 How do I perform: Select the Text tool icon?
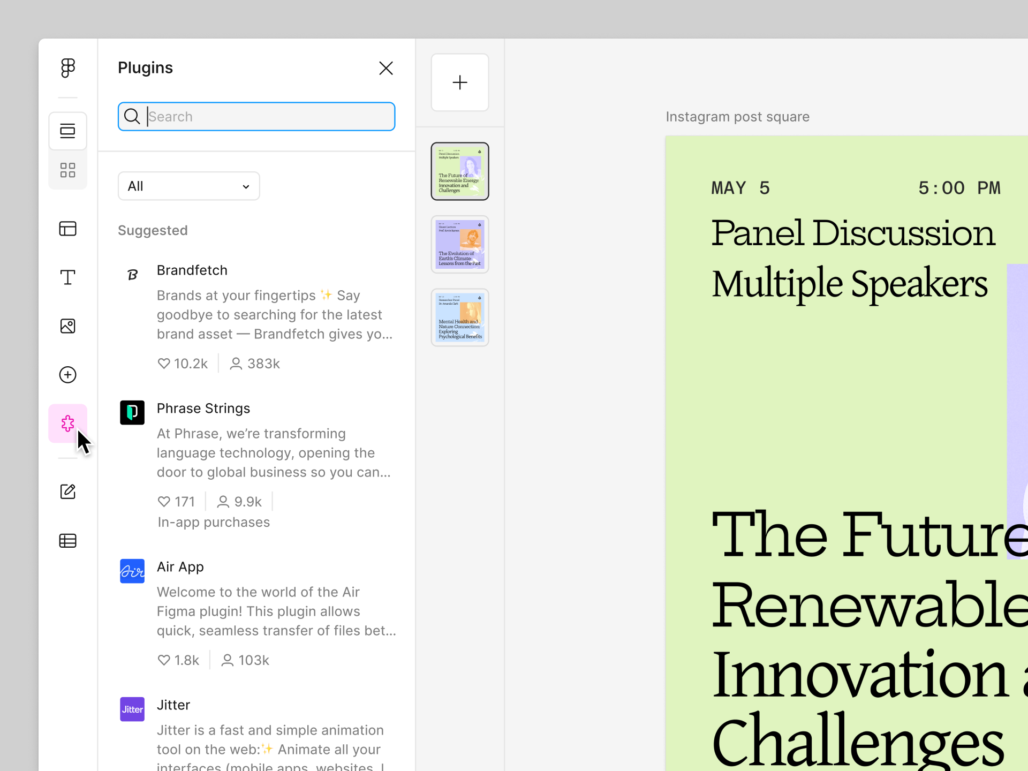tap(68, 277)
